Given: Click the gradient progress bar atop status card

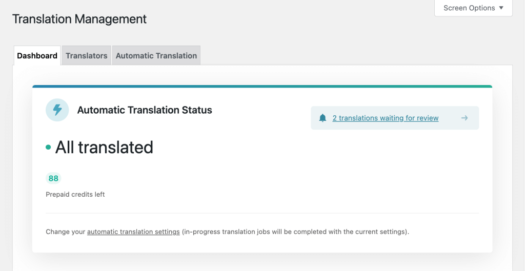Looking at the screenshot, I should click(262, 86).
